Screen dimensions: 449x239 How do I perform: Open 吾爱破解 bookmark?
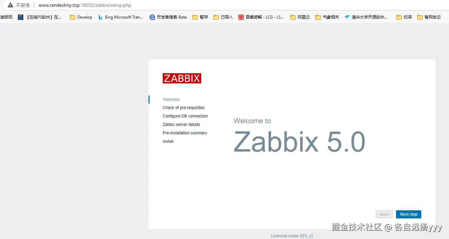click(261, 17)
